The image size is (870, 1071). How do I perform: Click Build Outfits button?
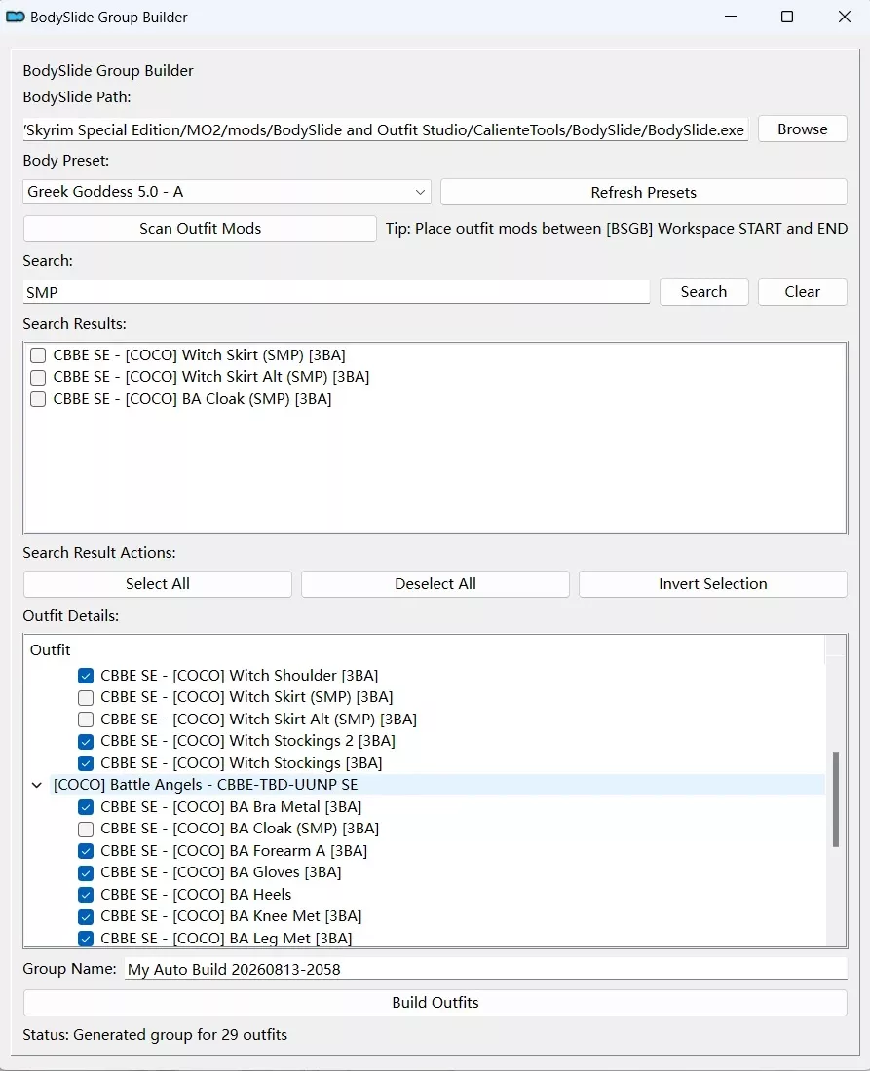coord(435,1003)
